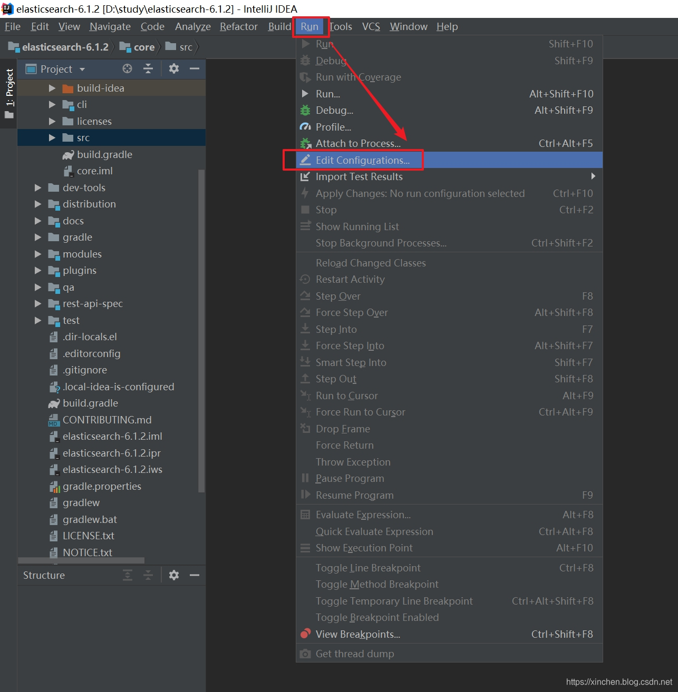Toggle the '1: Project' tool window tab

point(9,93)
